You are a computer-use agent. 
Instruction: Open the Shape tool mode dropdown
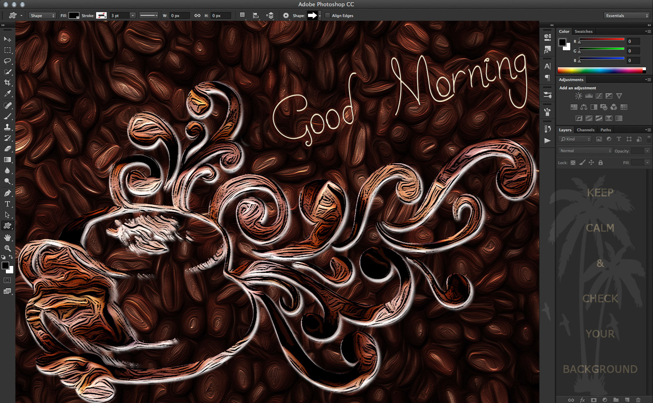[x=42, y=15]
